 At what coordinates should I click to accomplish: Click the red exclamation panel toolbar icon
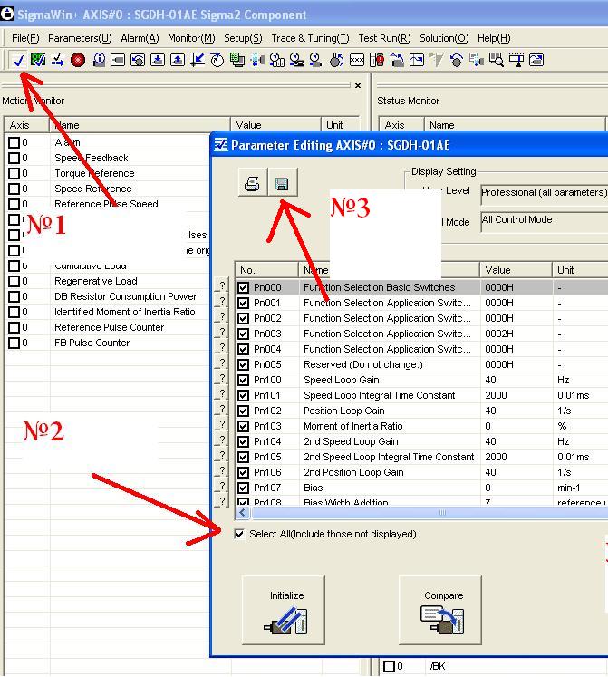pyautogui.click(x=377, y=60)
